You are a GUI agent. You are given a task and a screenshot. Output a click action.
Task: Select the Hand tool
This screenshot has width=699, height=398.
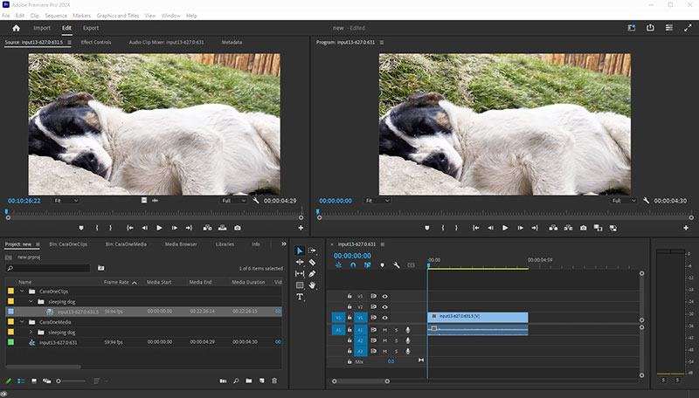tap(312, 285)
